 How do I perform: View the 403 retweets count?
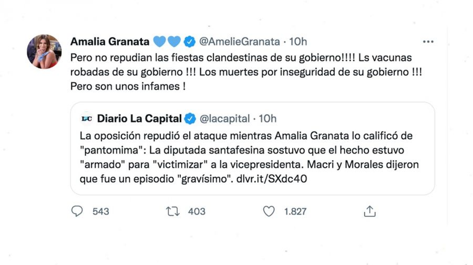point(196,211)
